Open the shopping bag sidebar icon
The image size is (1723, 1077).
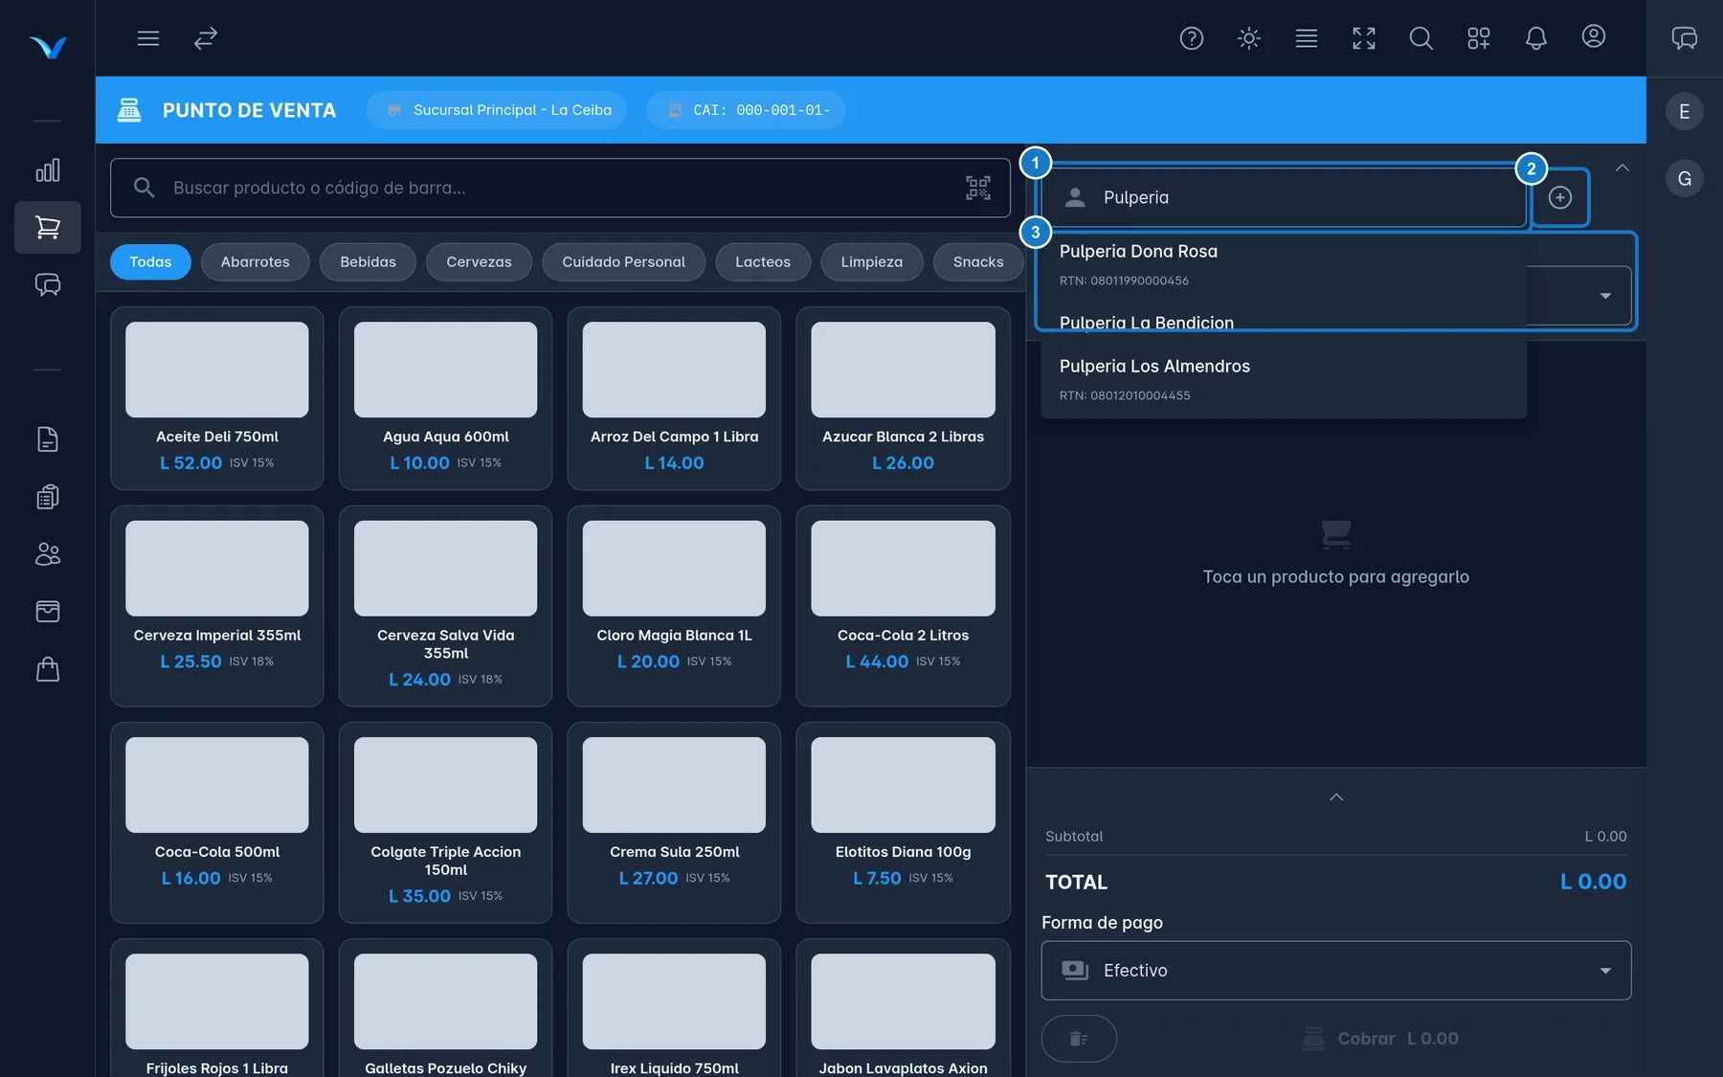pos(48,669)
